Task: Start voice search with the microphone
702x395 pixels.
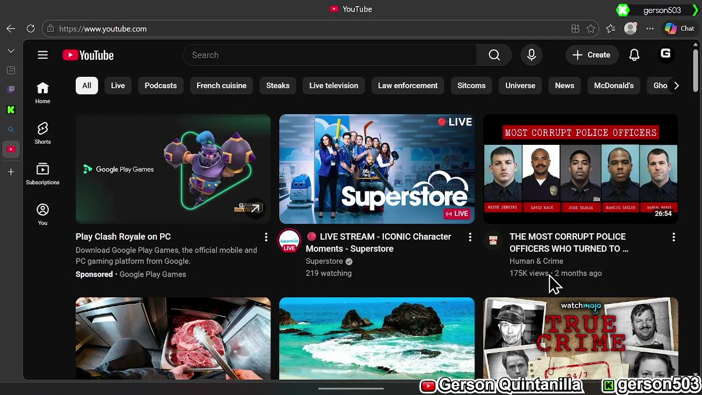Action: (x=531, y=55)
